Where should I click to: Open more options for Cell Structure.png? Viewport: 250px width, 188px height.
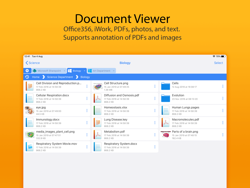(x=155, y=86)
